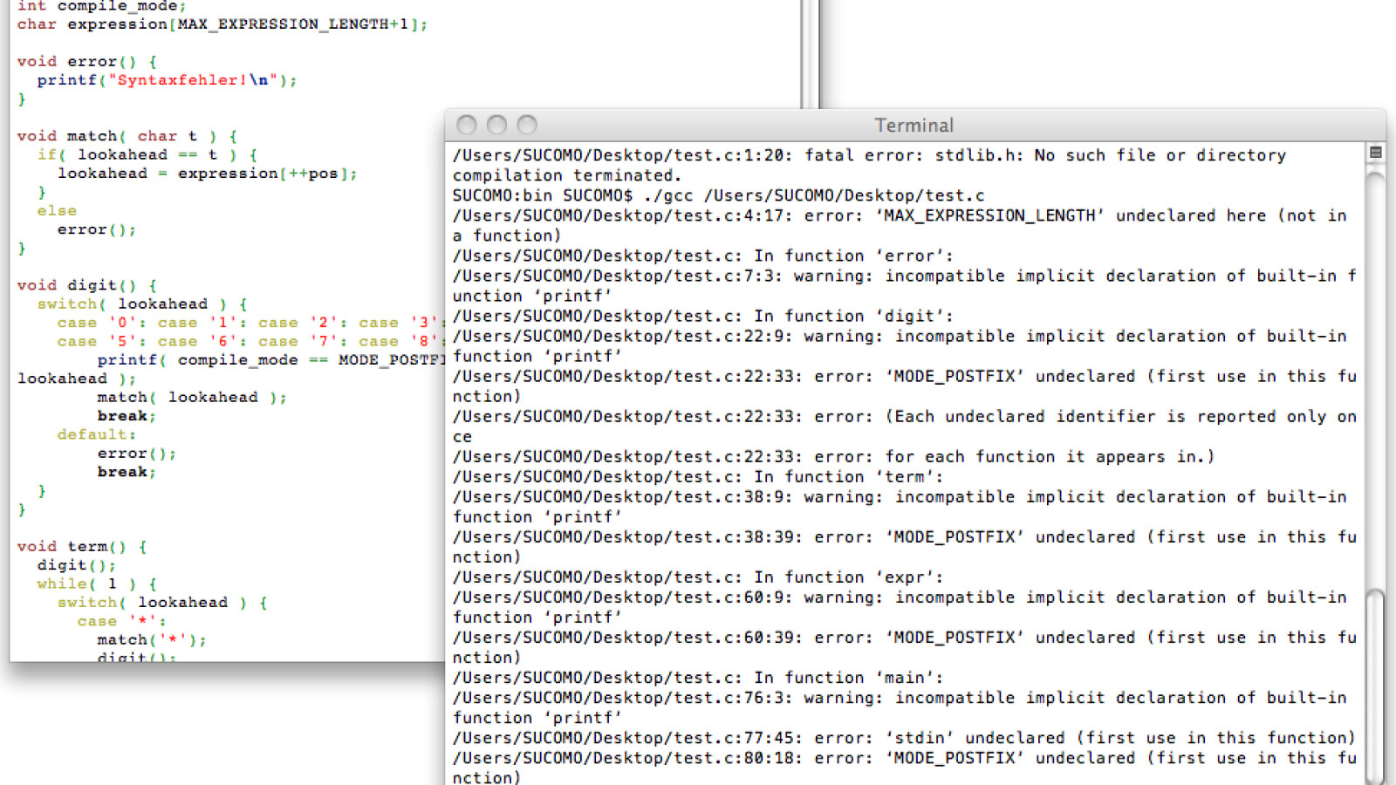Click the 'compilation terminated.' line in Terminal
Screen dimensions: 1396x785
567,175
